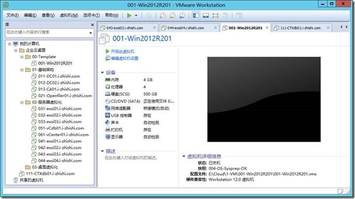The height and width of the screenshot is (199, 355).
Task: Click the 处理器 processor device row
Action: point(140,87)
